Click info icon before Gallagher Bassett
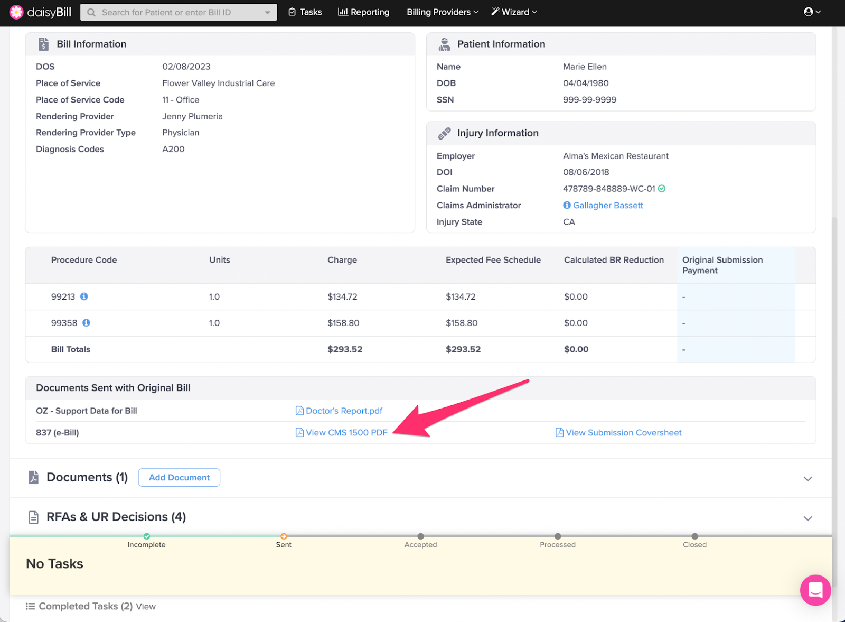The height and width of the screenshot is (622, 845). [x=567, y=205]
